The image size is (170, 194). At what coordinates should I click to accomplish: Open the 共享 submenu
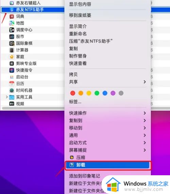pos(107,82)
